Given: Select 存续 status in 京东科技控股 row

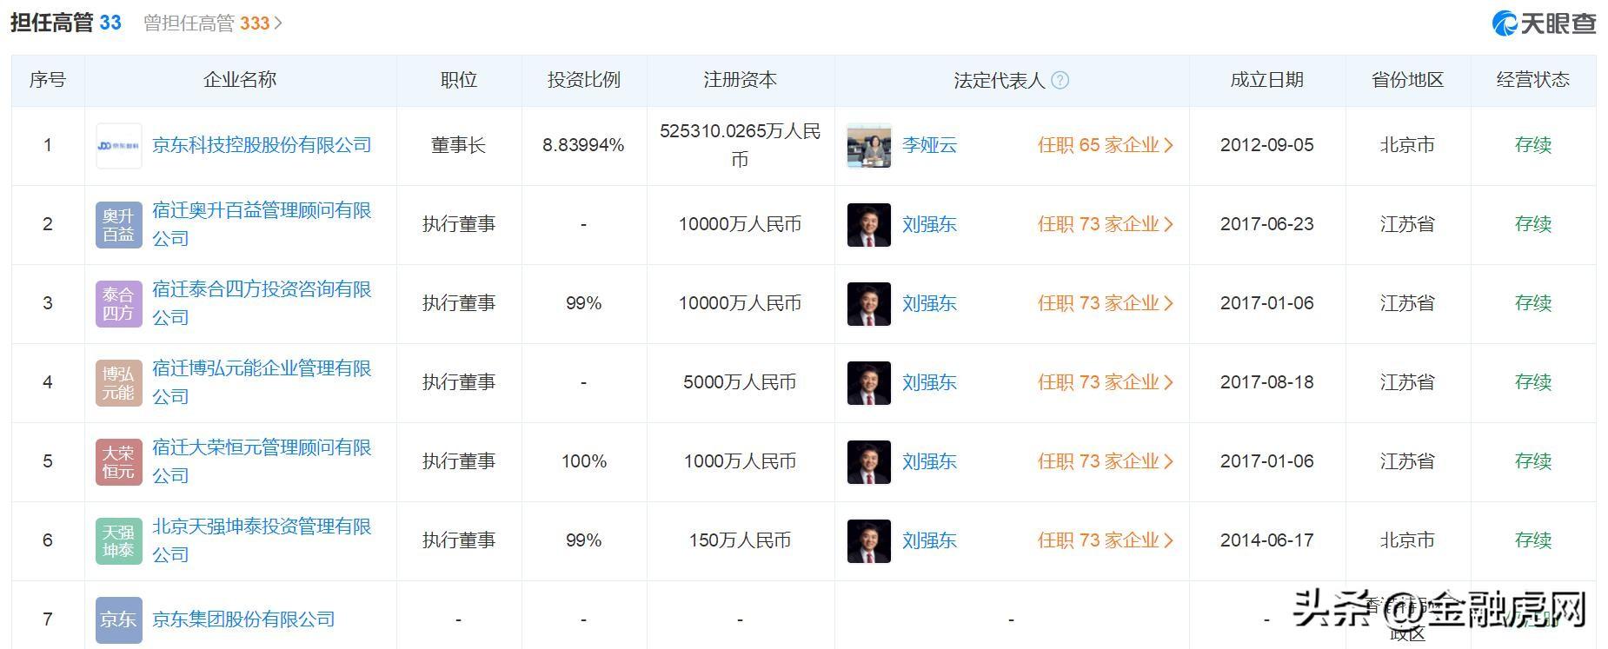Looking at the screenshot, I should pos(1533,145).
